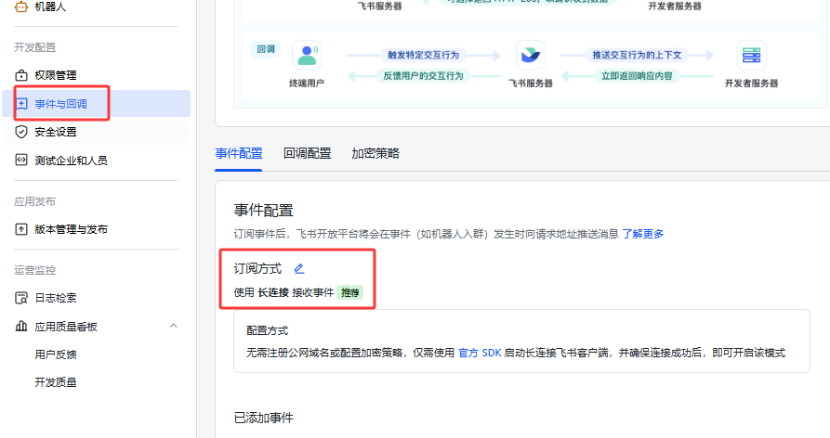830x438 pixels.
Task: Click the 开发者服务器 icon in the 回调 diagram
Action: (x=751, y=56)
